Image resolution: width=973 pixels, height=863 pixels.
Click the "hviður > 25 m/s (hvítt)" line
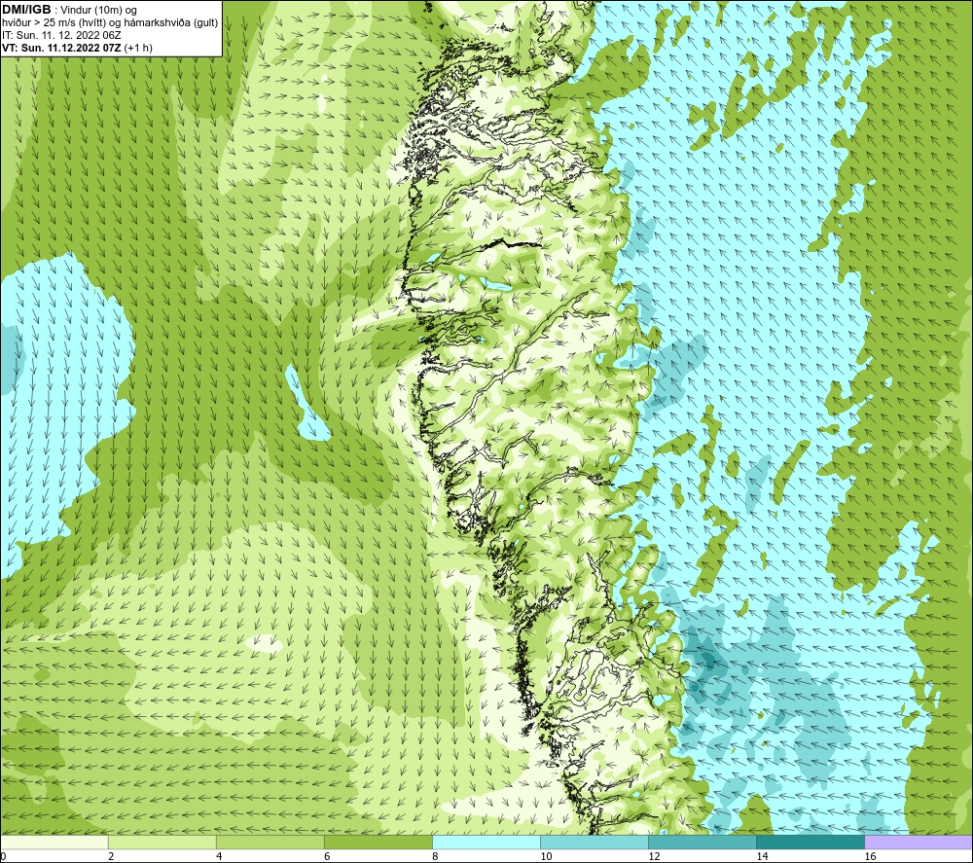53,23
